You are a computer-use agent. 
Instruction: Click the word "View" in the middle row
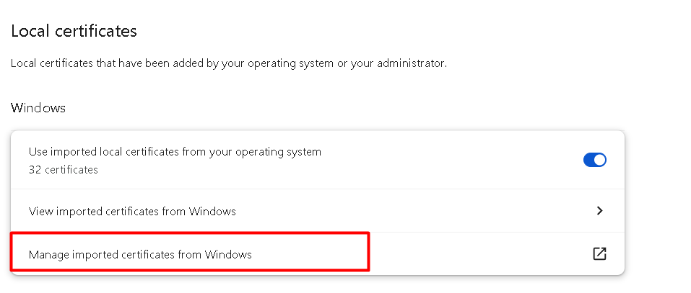[41, 212]
